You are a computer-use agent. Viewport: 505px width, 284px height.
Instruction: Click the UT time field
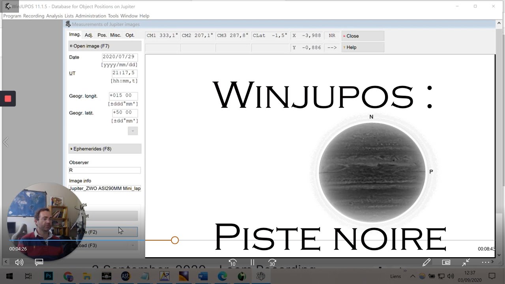[x=124, y=73]
